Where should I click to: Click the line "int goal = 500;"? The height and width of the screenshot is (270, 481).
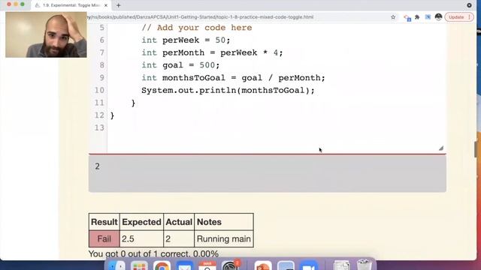click(x=180, y=65)
